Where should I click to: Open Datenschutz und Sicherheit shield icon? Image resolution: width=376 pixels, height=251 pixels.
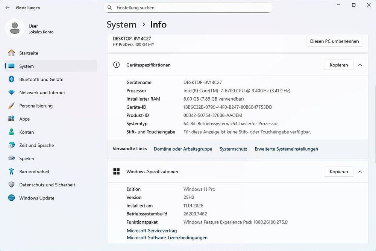coord(12,184)
